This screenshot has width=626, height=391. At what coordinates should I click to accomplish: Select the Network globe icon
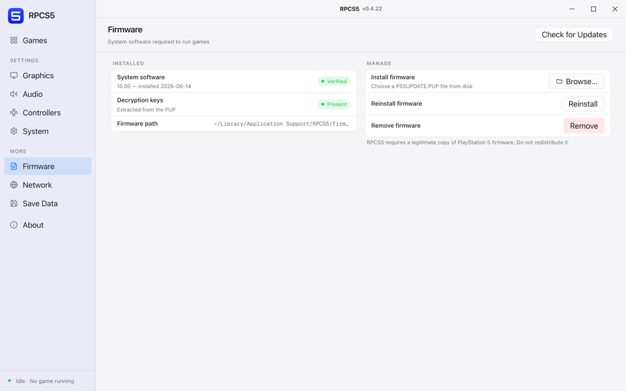pos(14,185)
